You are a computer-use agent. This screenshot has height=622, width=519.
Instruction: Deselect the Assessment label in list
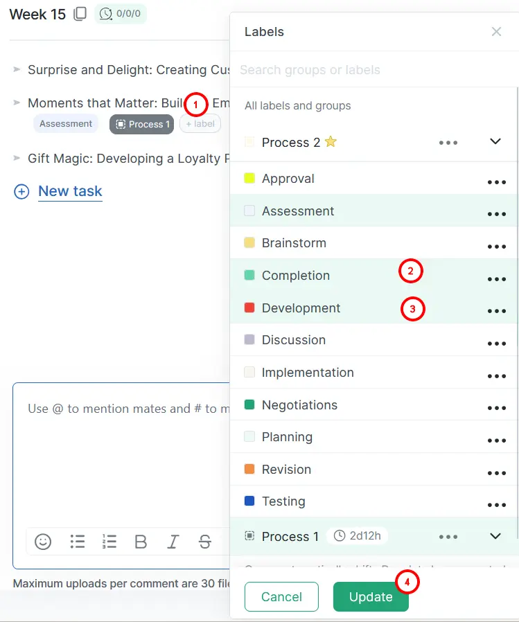tap(298, 211)
